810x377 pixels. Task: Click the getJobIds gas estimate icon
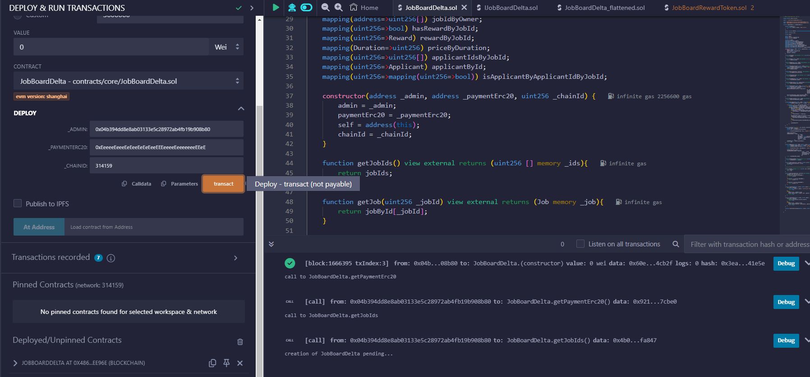coord(603,163)
